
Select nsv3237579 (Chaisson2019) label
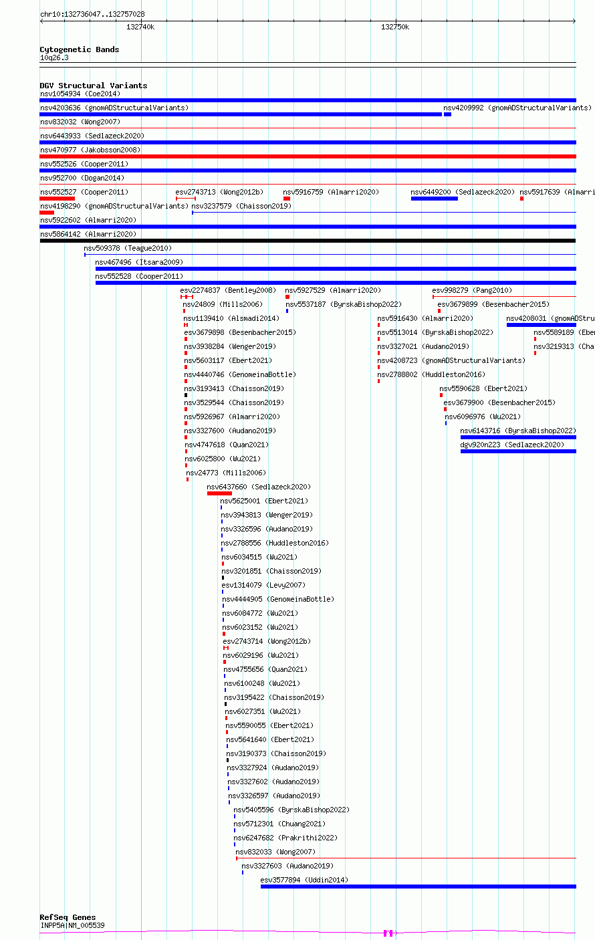pyautogui.click(x=242, y=206)
